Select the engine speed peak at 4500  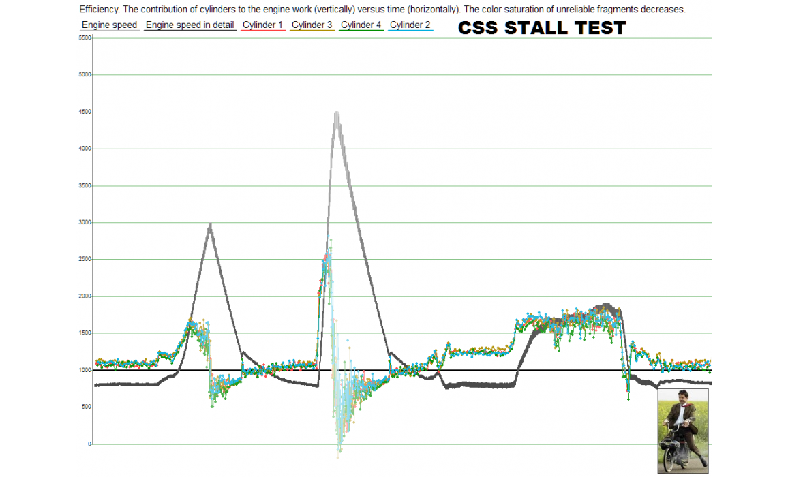coord(336,113)
